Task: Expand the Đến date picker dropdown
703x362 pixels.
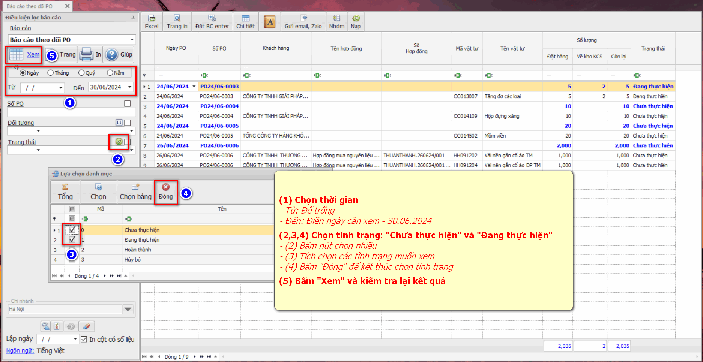Action: pyautogui.click(x=130, y=87)
